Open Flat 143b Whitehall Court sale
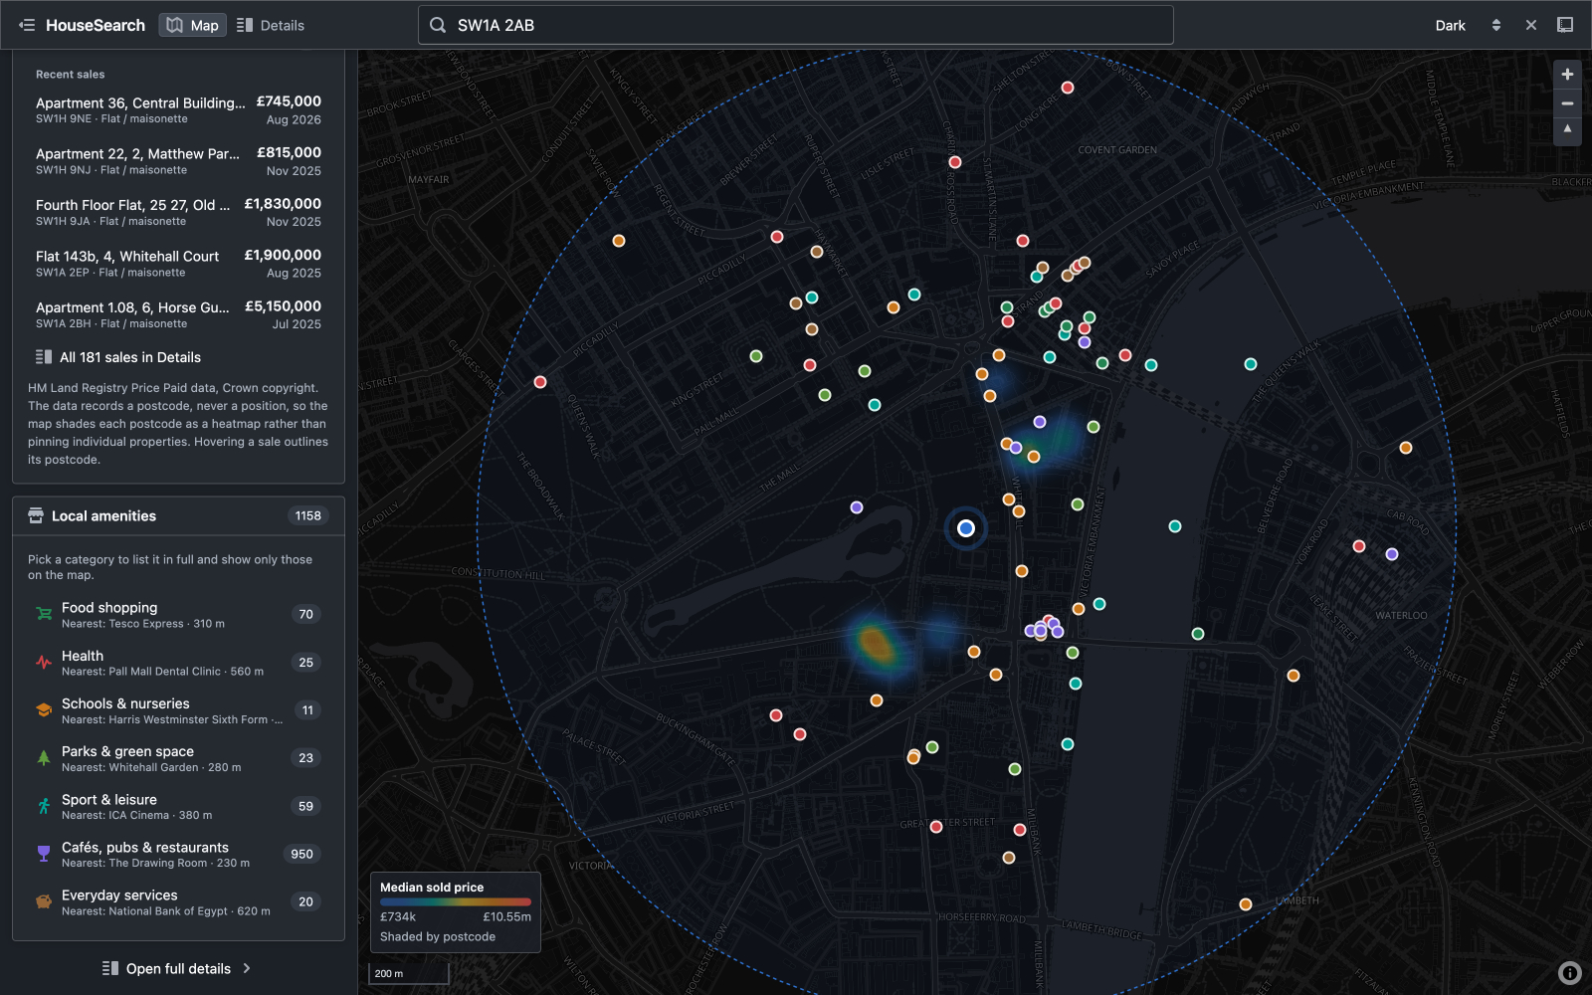1592x995 pixels. point(178,264)
